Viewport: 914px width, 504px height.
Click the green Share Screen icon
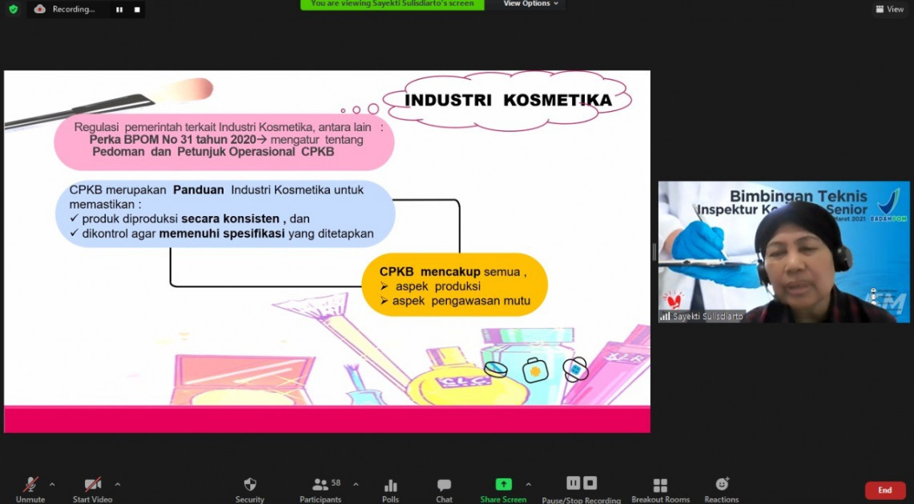coord(503,484)
